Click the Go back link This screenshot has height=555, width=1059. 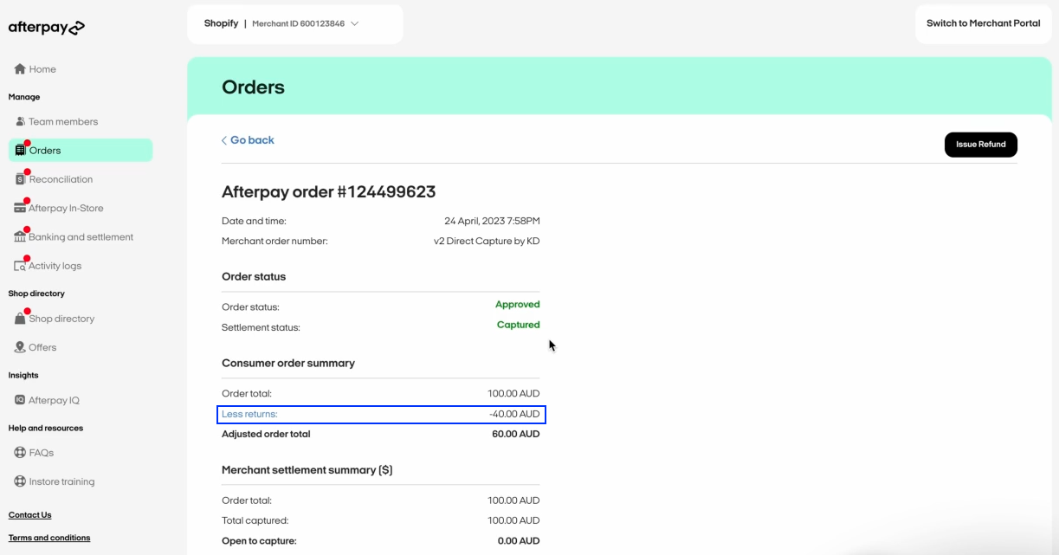[249, 140]
